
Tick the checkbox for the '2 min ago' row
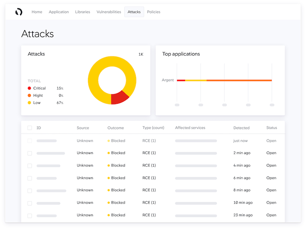(x=30, y=153)
